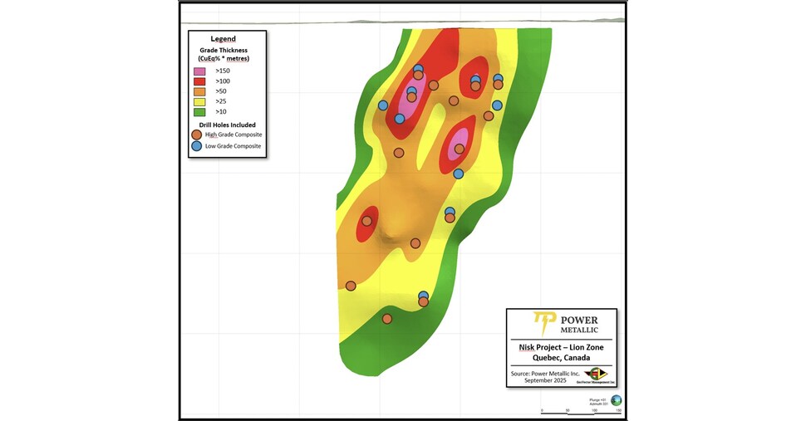Click the Drill Holes Included heading
The height and width of the screenshot is (421, 806).
(x=224, y=125)
